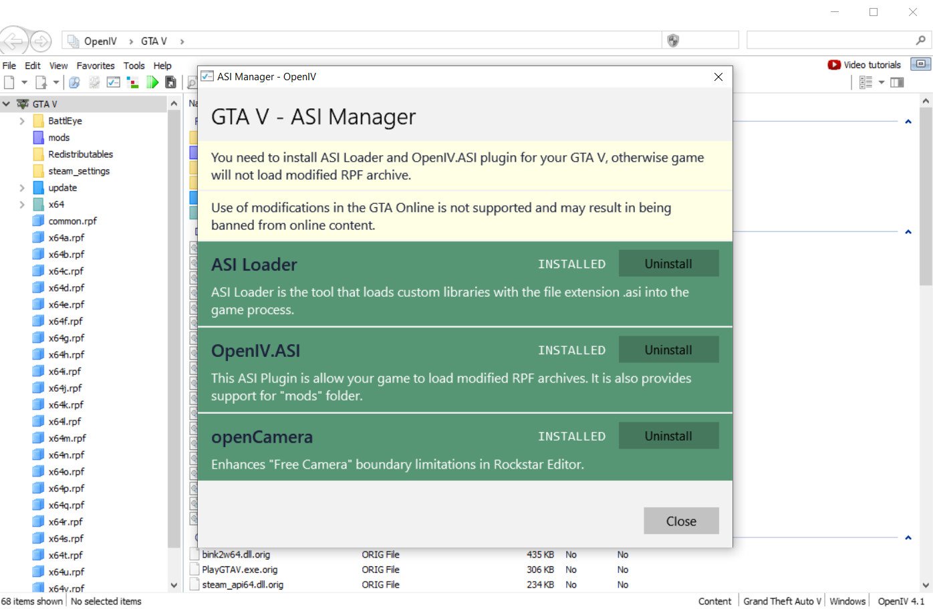Expand the x64 folder node

pos(22,205)
